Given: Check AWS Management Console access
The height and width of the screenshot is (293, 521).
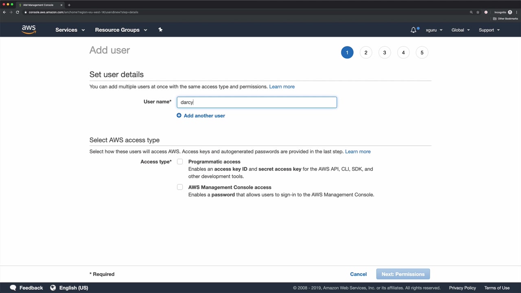Looking at the screenshot, I should pos(180,187).
